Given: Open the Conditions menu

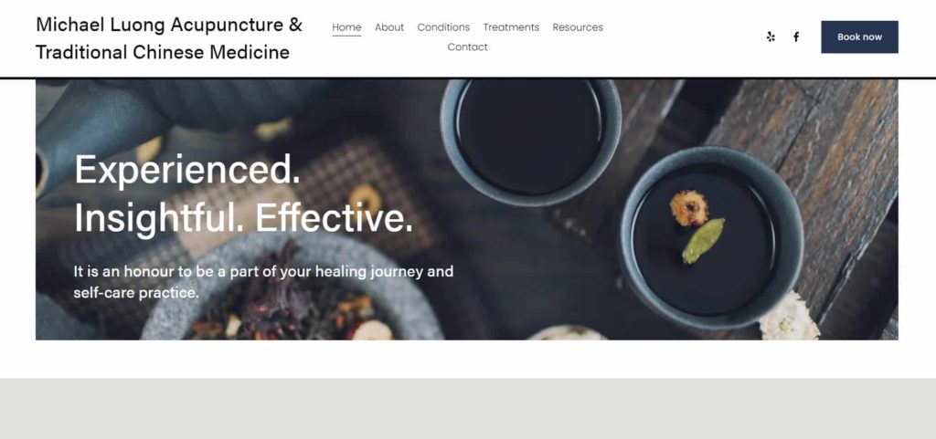Looking at the screenshot, I should pos(443,27).
